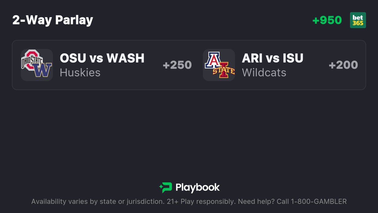Click the Huskies pick label

coord(80,73)
